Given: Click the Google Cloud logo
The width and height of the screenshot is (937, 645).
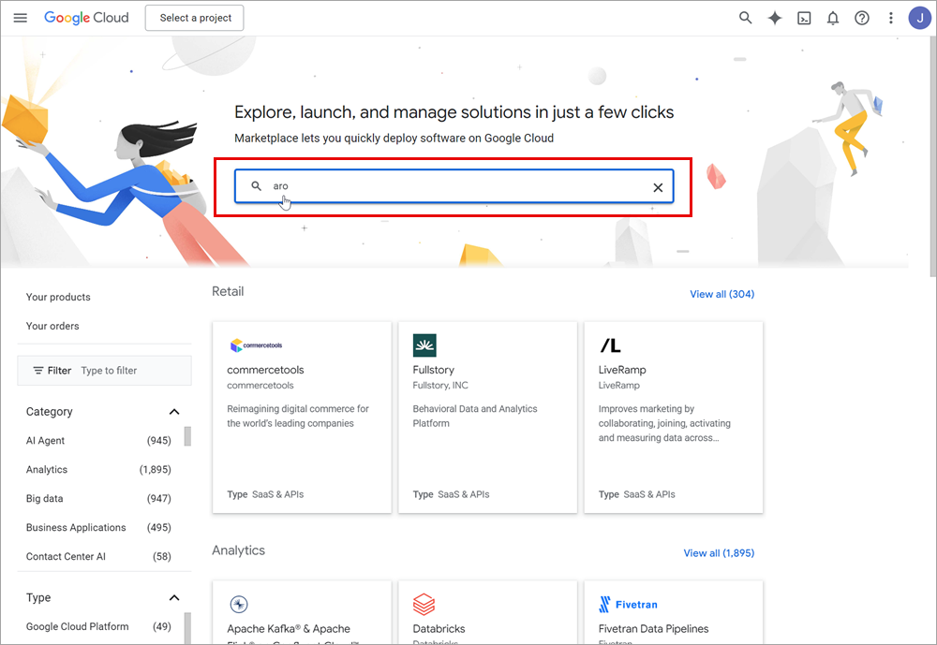Looking at the screenshot, I should click(x=86, y=18).
